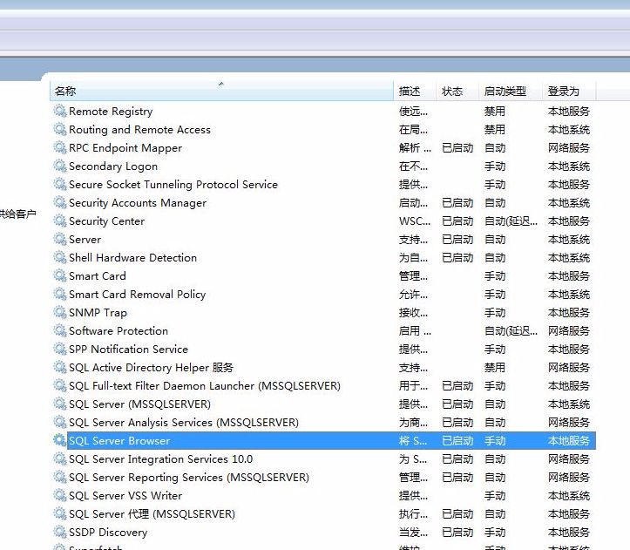Select SQL Server Reporting Services (MSSQLSERVER) name
The image size is (630, 550).
tap(189, 478)
